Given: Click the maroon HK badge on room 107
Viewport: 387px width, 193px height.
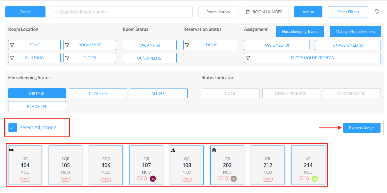Looking at the screenshot, I should [153, 179].
